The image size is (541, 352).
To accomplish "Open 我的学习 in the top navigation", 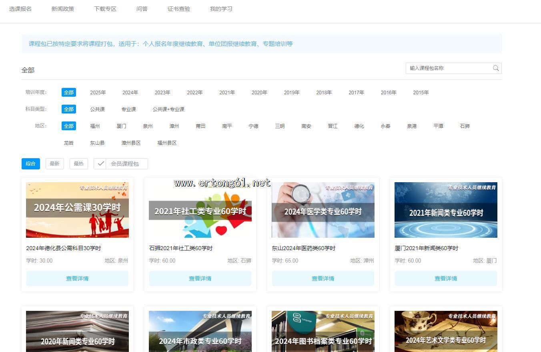I will click(221, 9).
